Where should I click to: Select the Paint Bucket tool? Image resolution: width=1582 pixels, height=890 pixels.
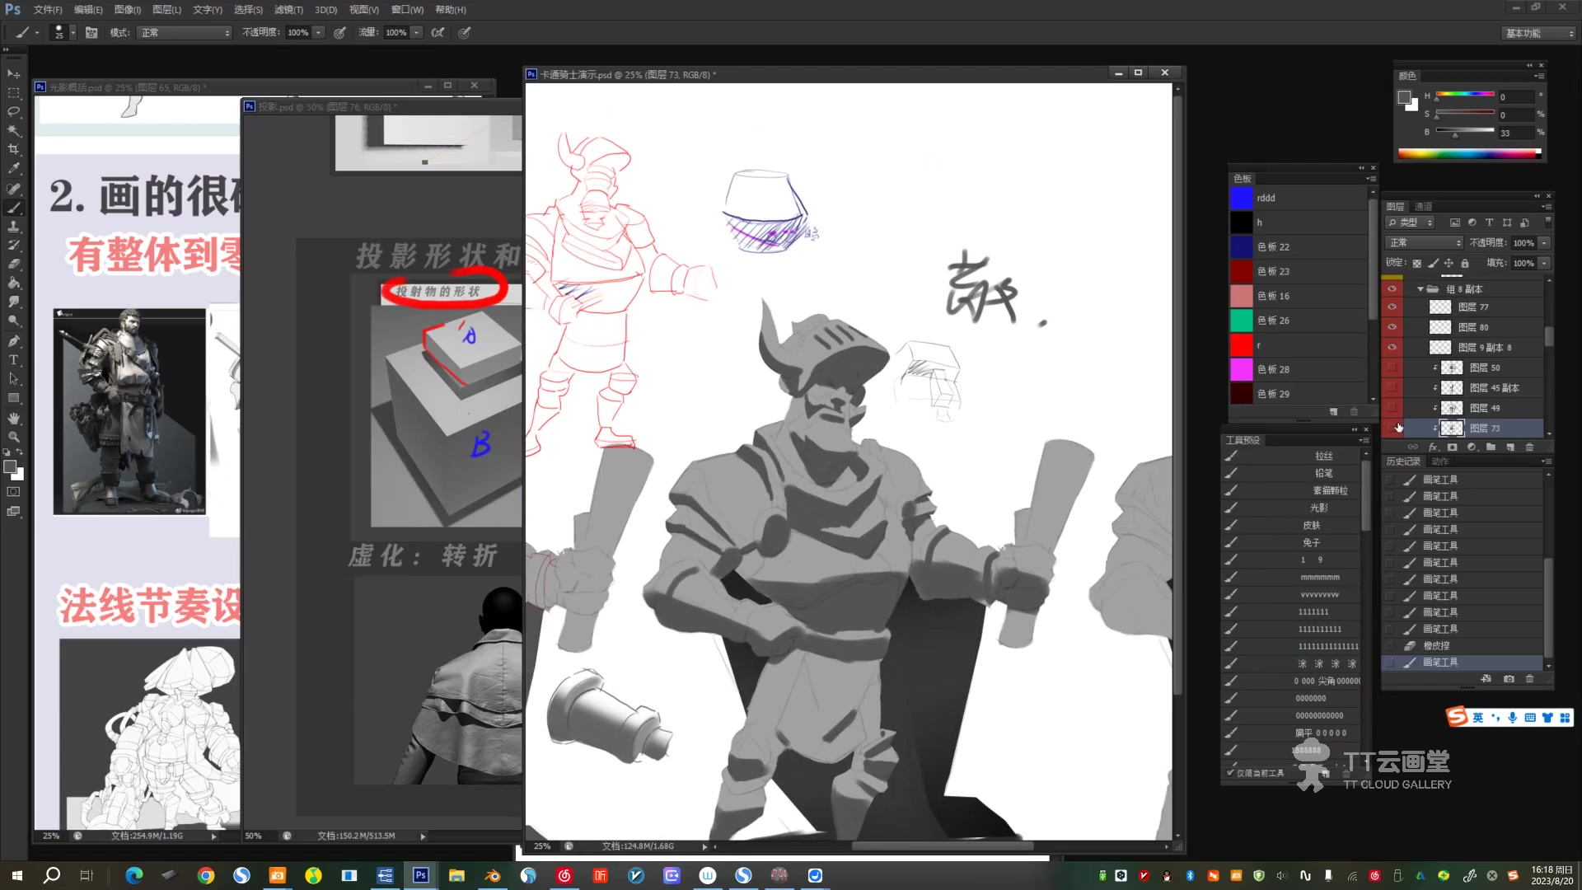click(14, 283)
